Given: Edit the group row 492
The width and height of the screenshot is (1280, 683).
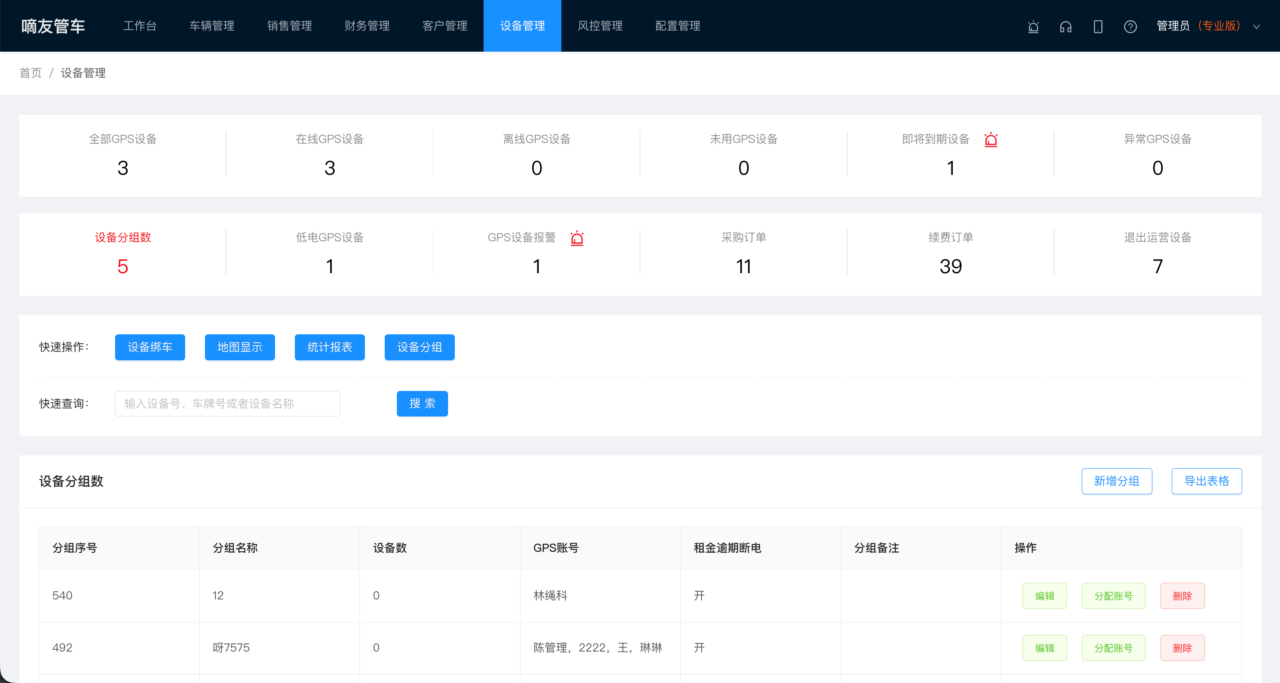Looking at the screenshot, I should click(x=1044, y=648).
